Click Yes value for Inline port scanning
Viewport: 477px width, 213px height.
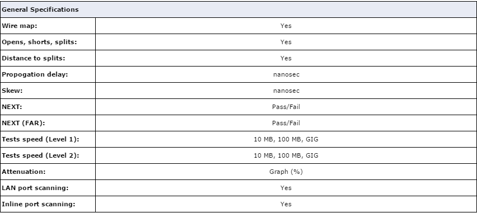286,204
